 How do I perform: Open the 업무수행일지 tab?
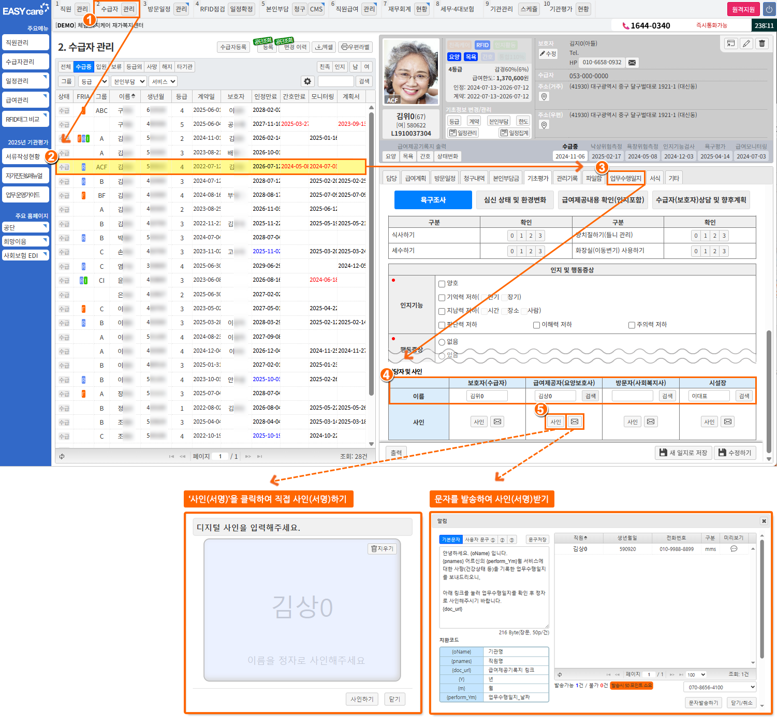tap(625, 178)
